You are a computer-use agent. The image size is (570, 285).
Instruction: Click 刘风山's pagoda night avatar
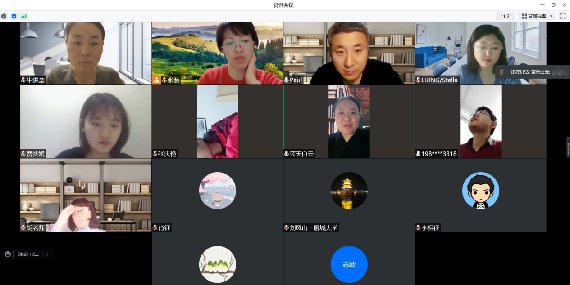(x=349, y=191)
